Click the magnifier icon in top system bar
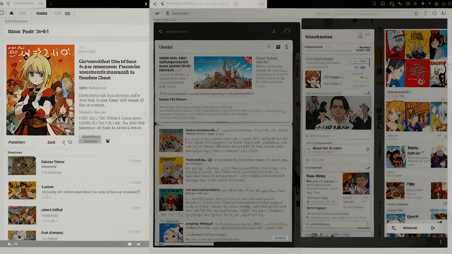Screen dimensions: 452x254 point(392,4)
